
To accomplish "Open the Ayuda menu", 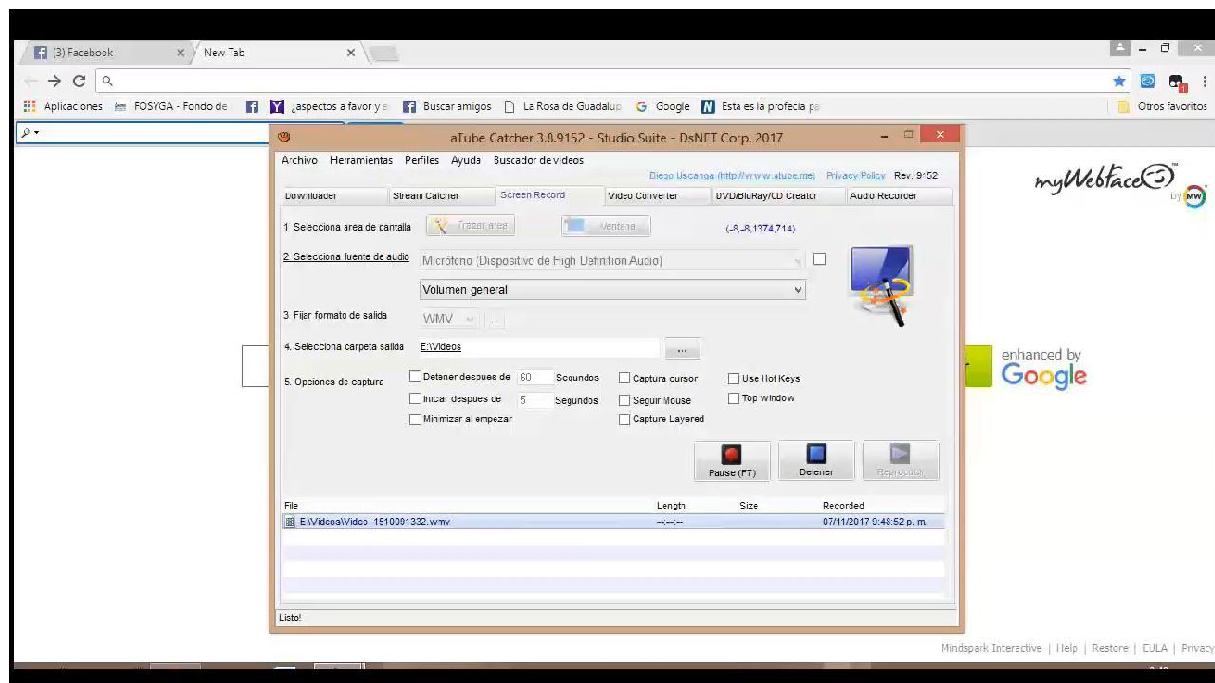I will tap(466, 160).
